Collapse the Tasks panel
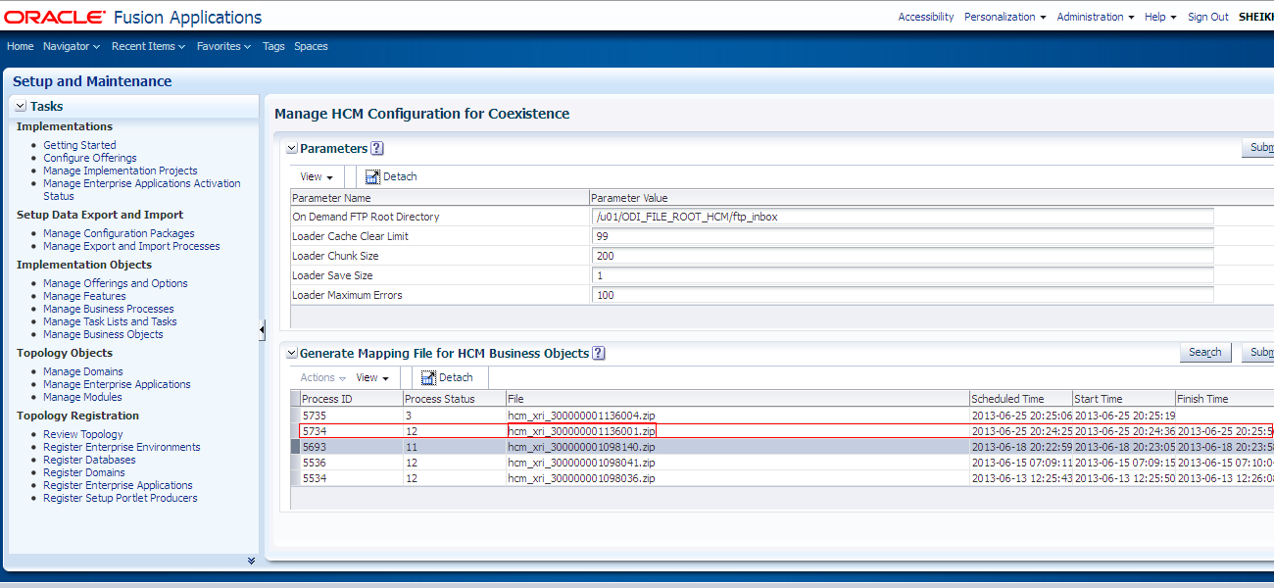The width and height of the screenshot is (1274, 588). [x=21, y=106]
